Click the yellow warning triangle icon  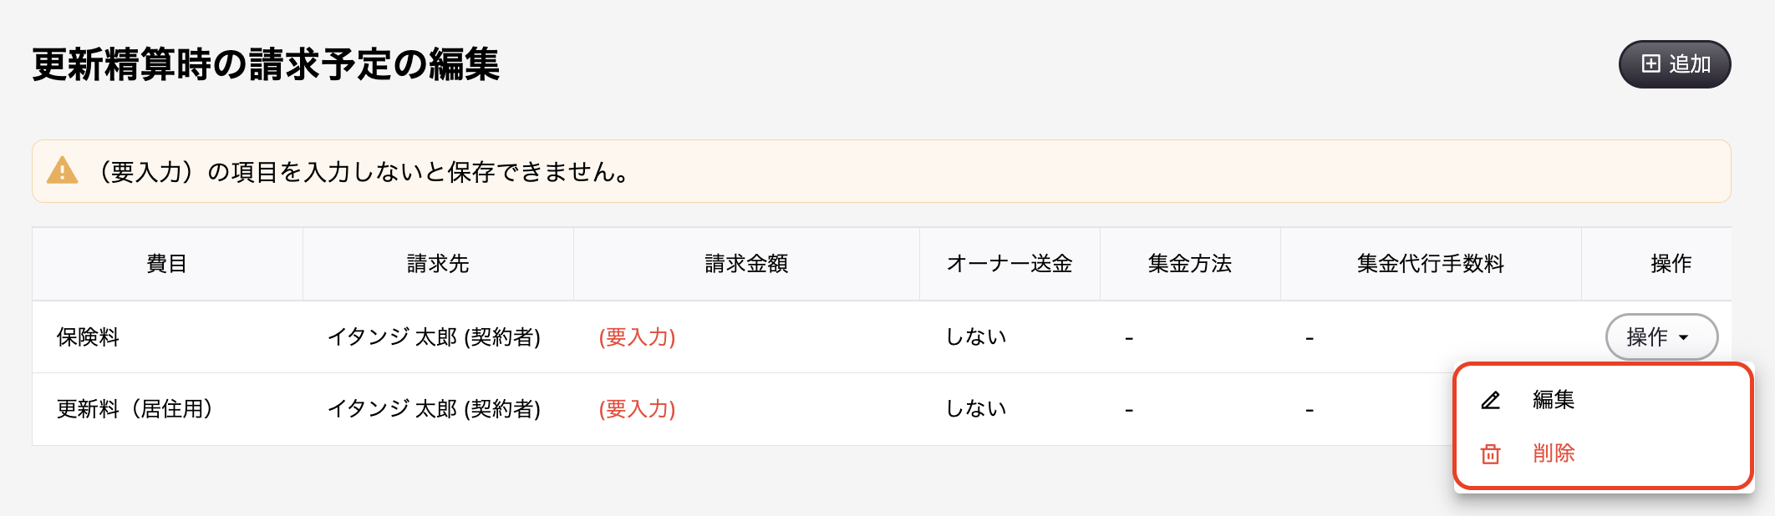(62, 170)
